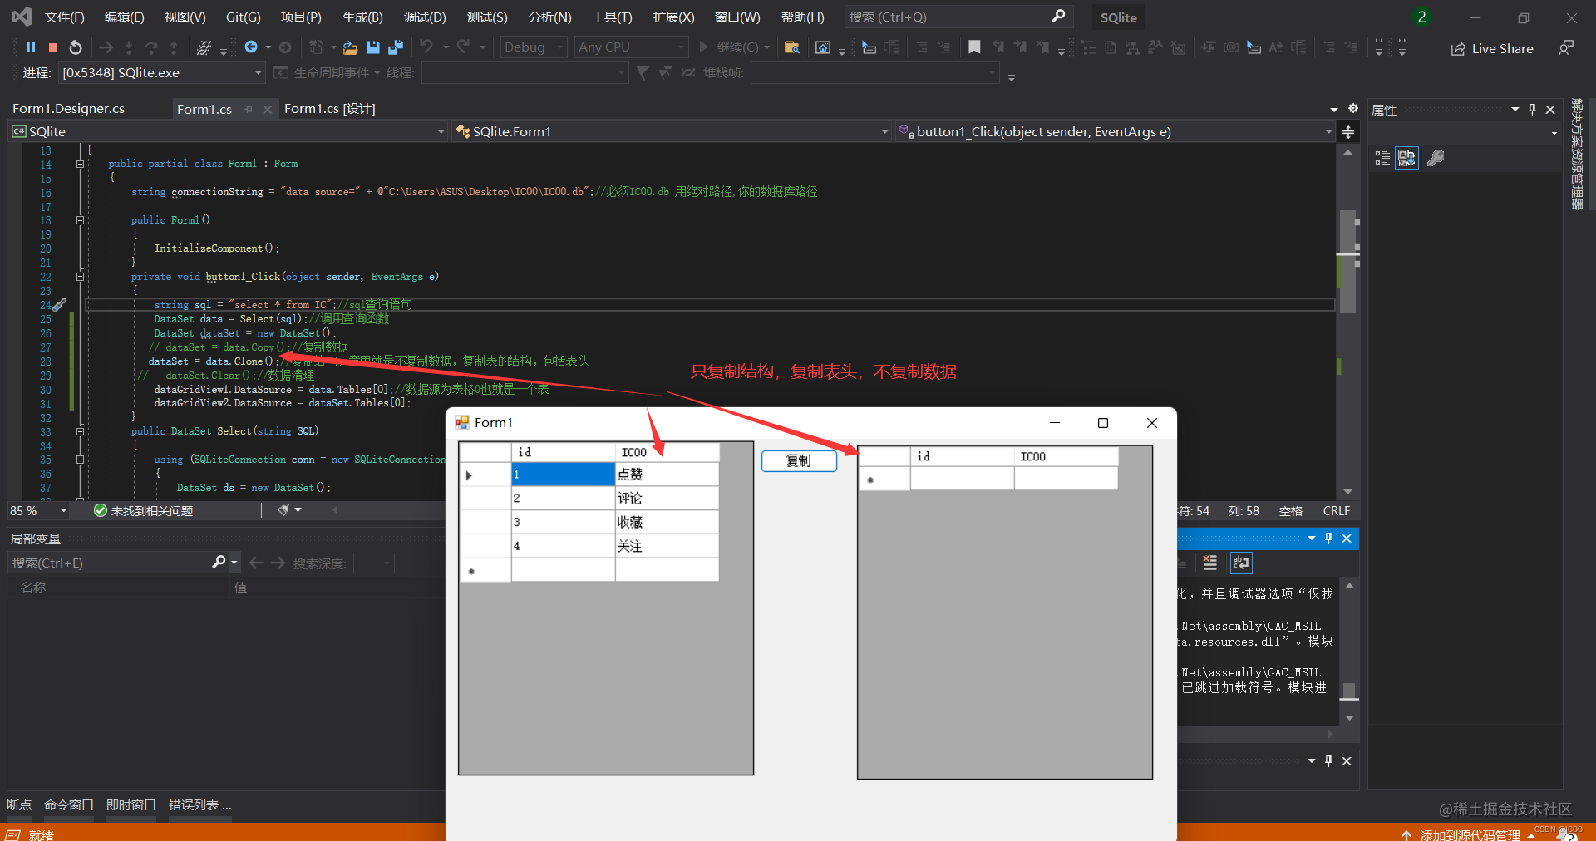This screenshot has height=841, width=1596.
Task: Toggle alphabetical sort in Properties panel
Action: tap(1406, 158)
